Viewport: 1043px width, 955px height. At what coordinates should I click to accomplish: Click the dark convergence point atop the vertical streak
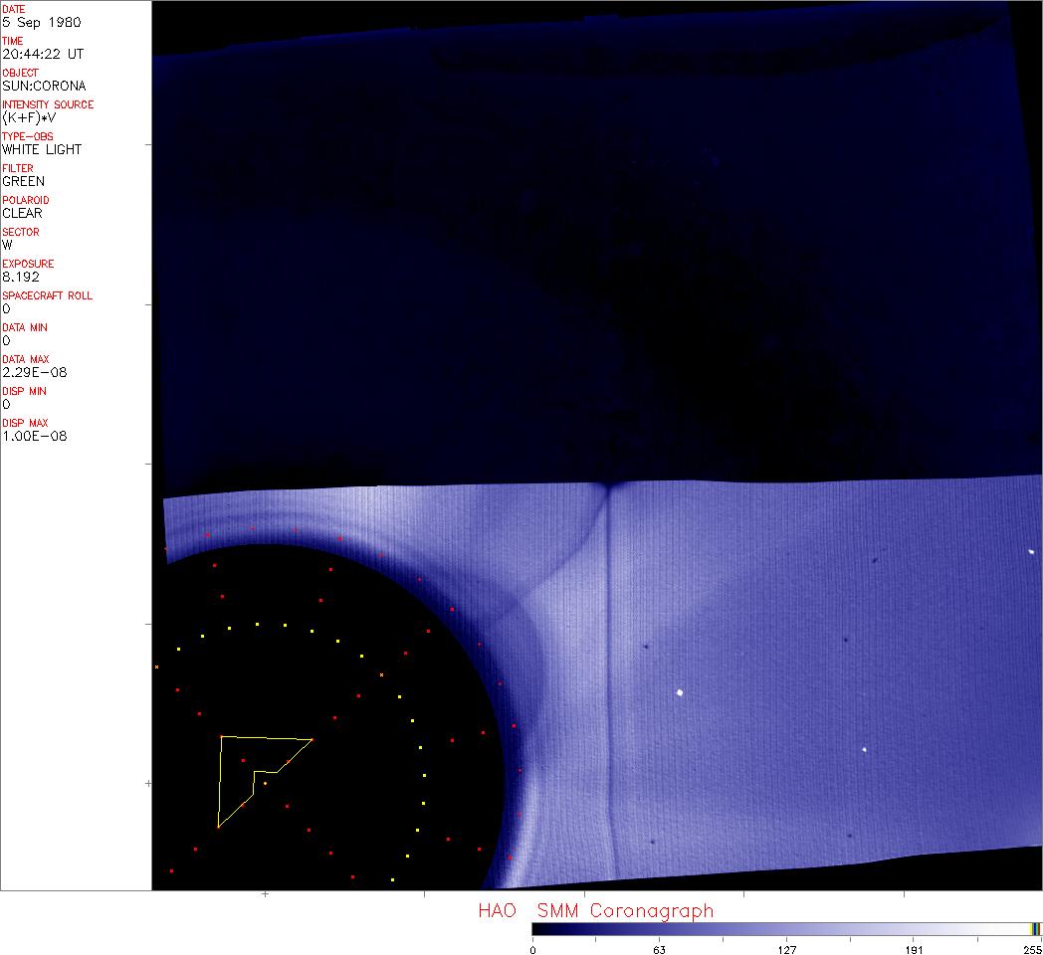coord(607,485)
